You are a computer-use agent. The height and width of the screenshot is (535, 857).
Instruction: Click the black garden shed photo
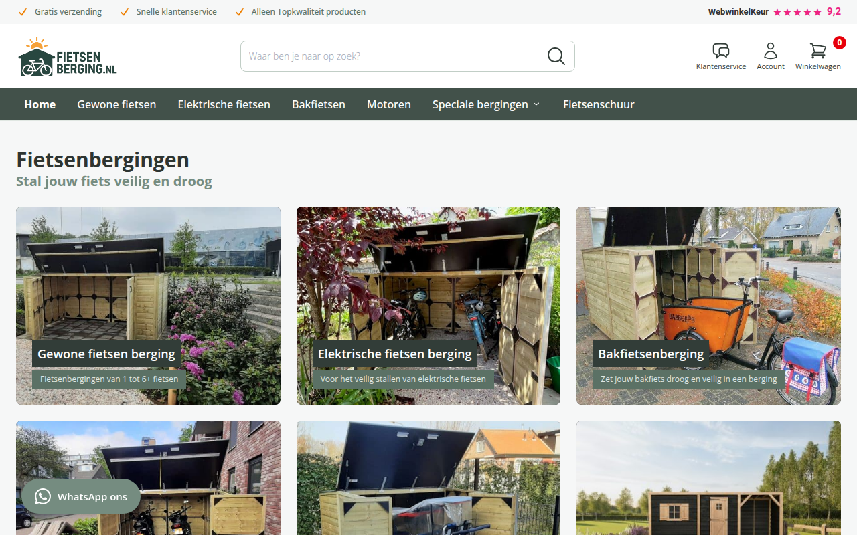coord(708,477)
